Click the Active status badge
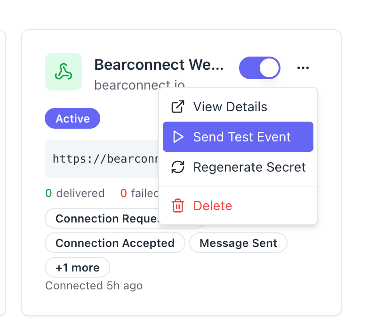The height and width of the screenshot is (329, 368). (x=72, y=119)
